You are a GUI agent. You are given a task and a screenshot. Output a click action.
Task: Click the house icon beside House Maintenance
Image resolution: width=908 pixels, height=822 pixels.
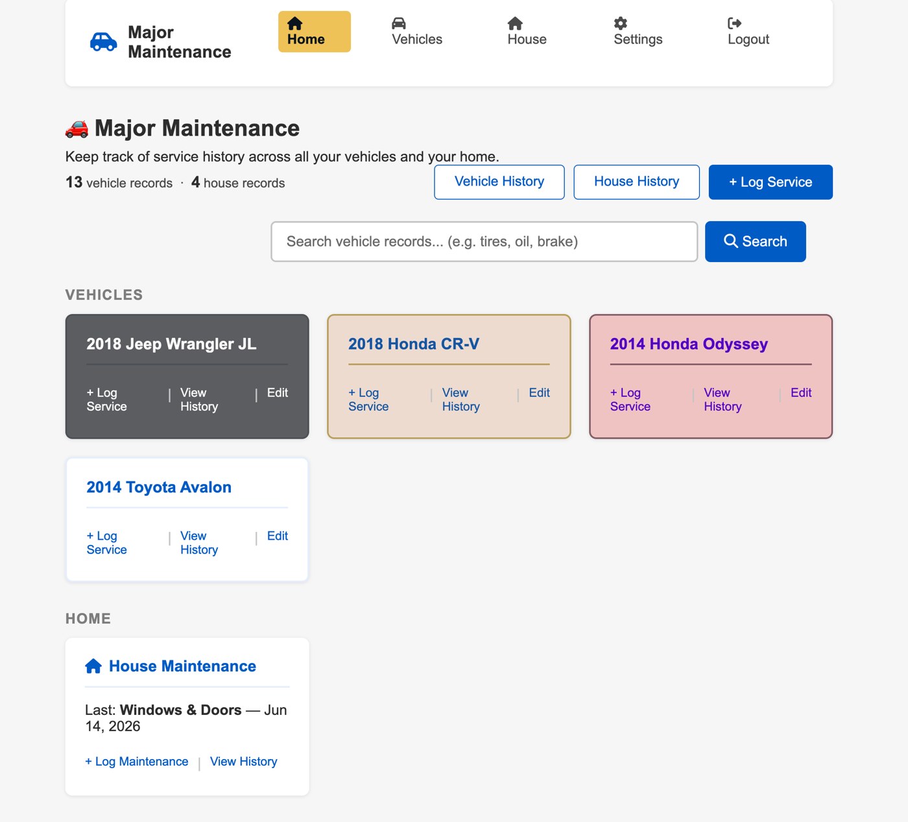93,666
